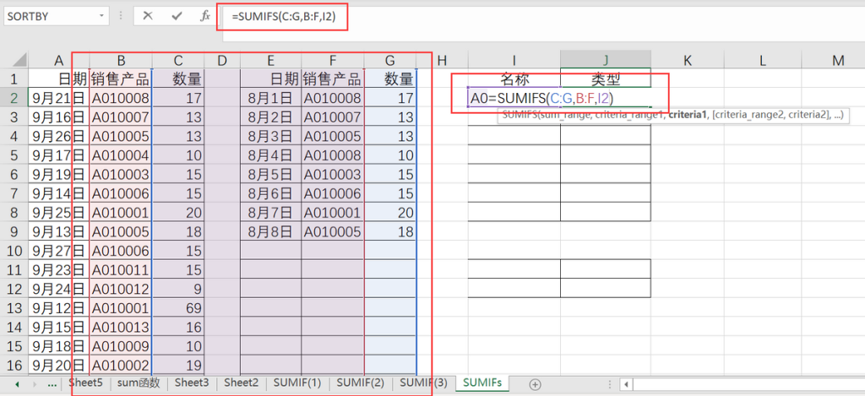Select column D header
The width and height of the screenshot is (865, 396).
point(222,61)
